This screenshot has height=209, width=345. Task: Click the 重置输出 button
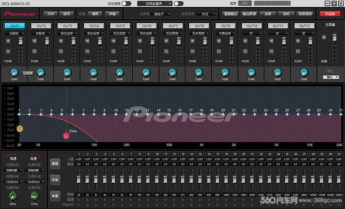click(x=230, y=14)
